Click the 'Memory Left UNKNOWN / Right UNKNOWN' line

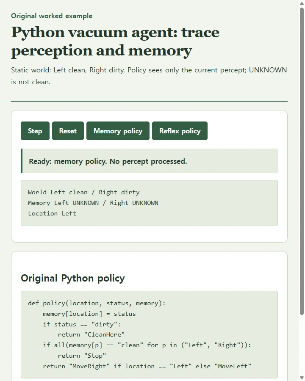point(93,203)
